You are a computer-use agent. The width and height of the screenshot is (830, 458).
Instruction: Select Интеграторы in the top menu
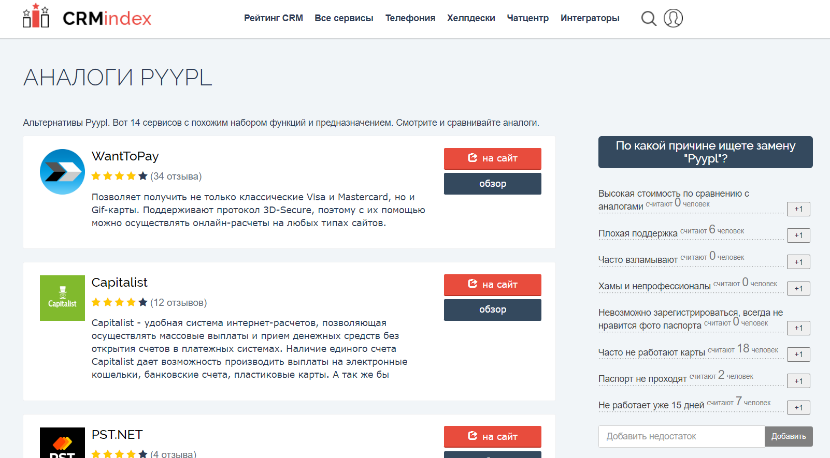pos(590,18)
